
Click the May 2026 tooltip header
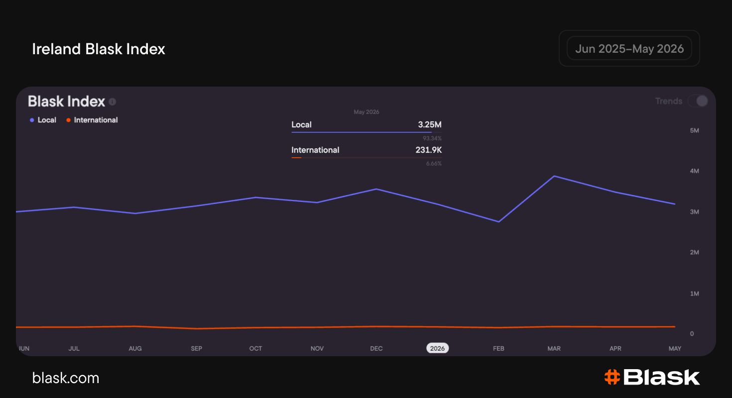(x=366, y=112)
